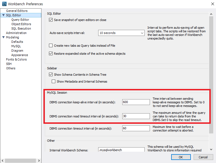Open Modeling Diagram page
The height and width of the screenshot is (163, 216).
(17, 51)
